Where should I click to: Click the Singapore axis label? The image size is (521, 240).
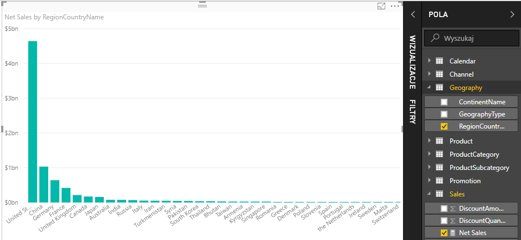coord(253,213)
